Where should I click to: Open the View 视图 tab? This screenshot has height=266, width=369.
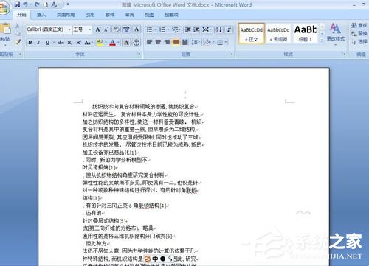click(149, 15)
